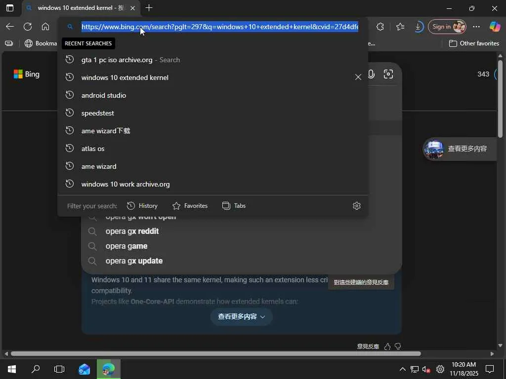Select 'android studio' recent search
Viewport: 506px width, 379px height.
[x=212, y=95]
